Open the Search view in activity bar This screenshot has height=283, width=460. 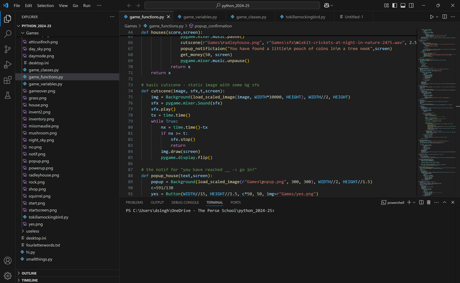pyautogui.click(x=8, y=34)
